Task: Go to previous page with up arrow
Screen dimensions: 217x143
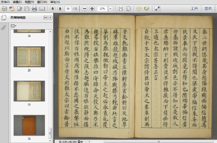Action: coord(52,9)
